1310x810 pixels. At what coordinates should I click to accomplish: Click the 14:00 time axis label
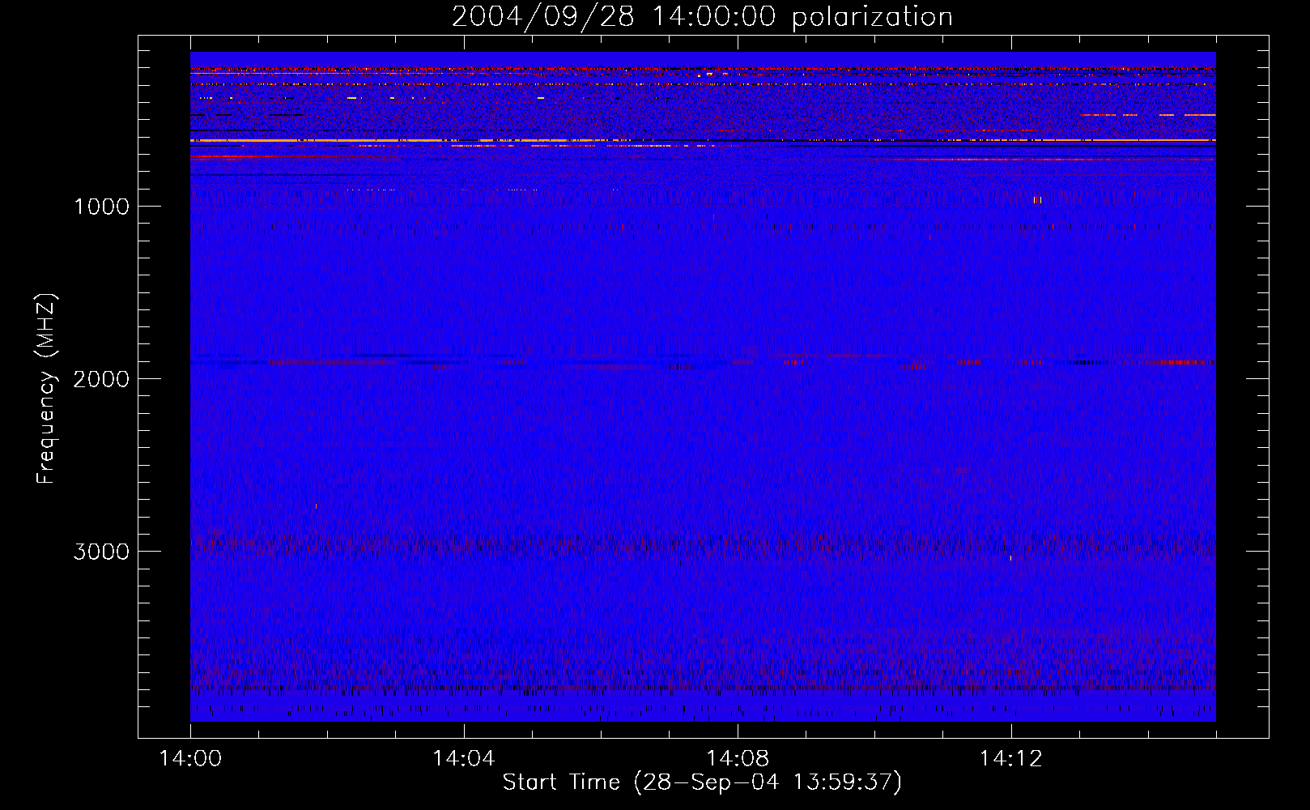(x=190, y=759)
